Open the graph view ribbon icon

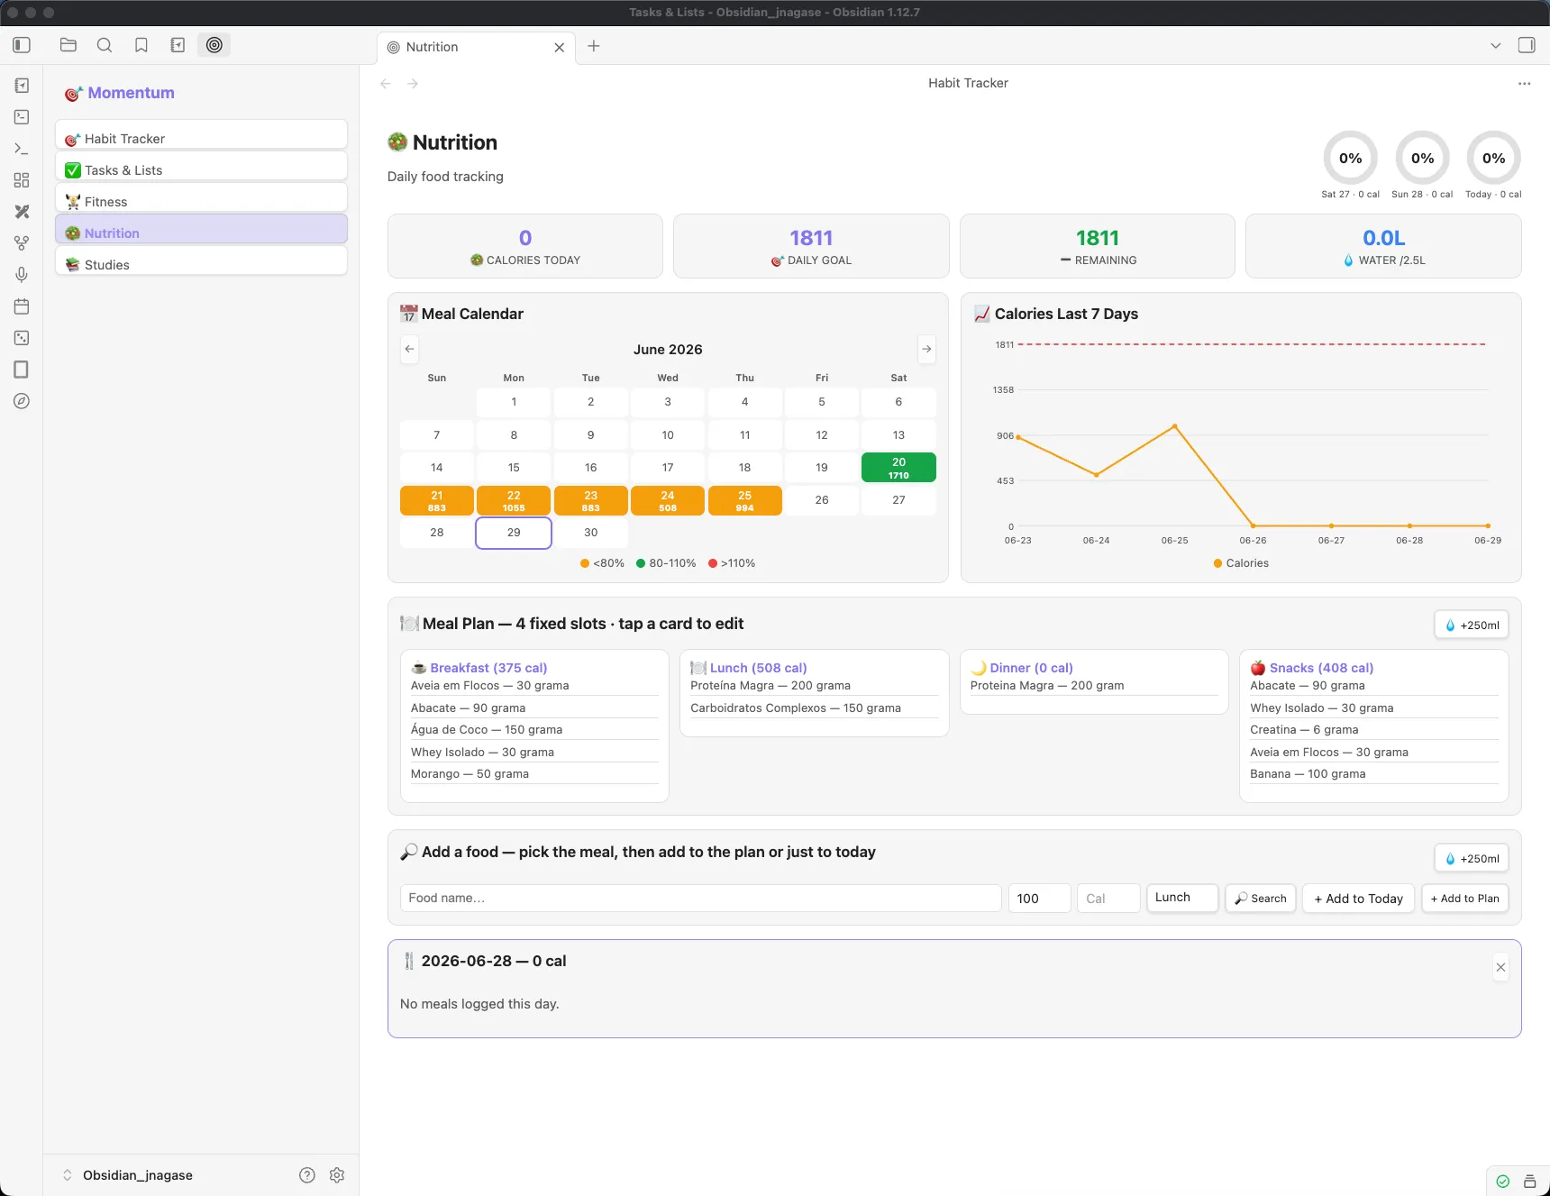22,243
